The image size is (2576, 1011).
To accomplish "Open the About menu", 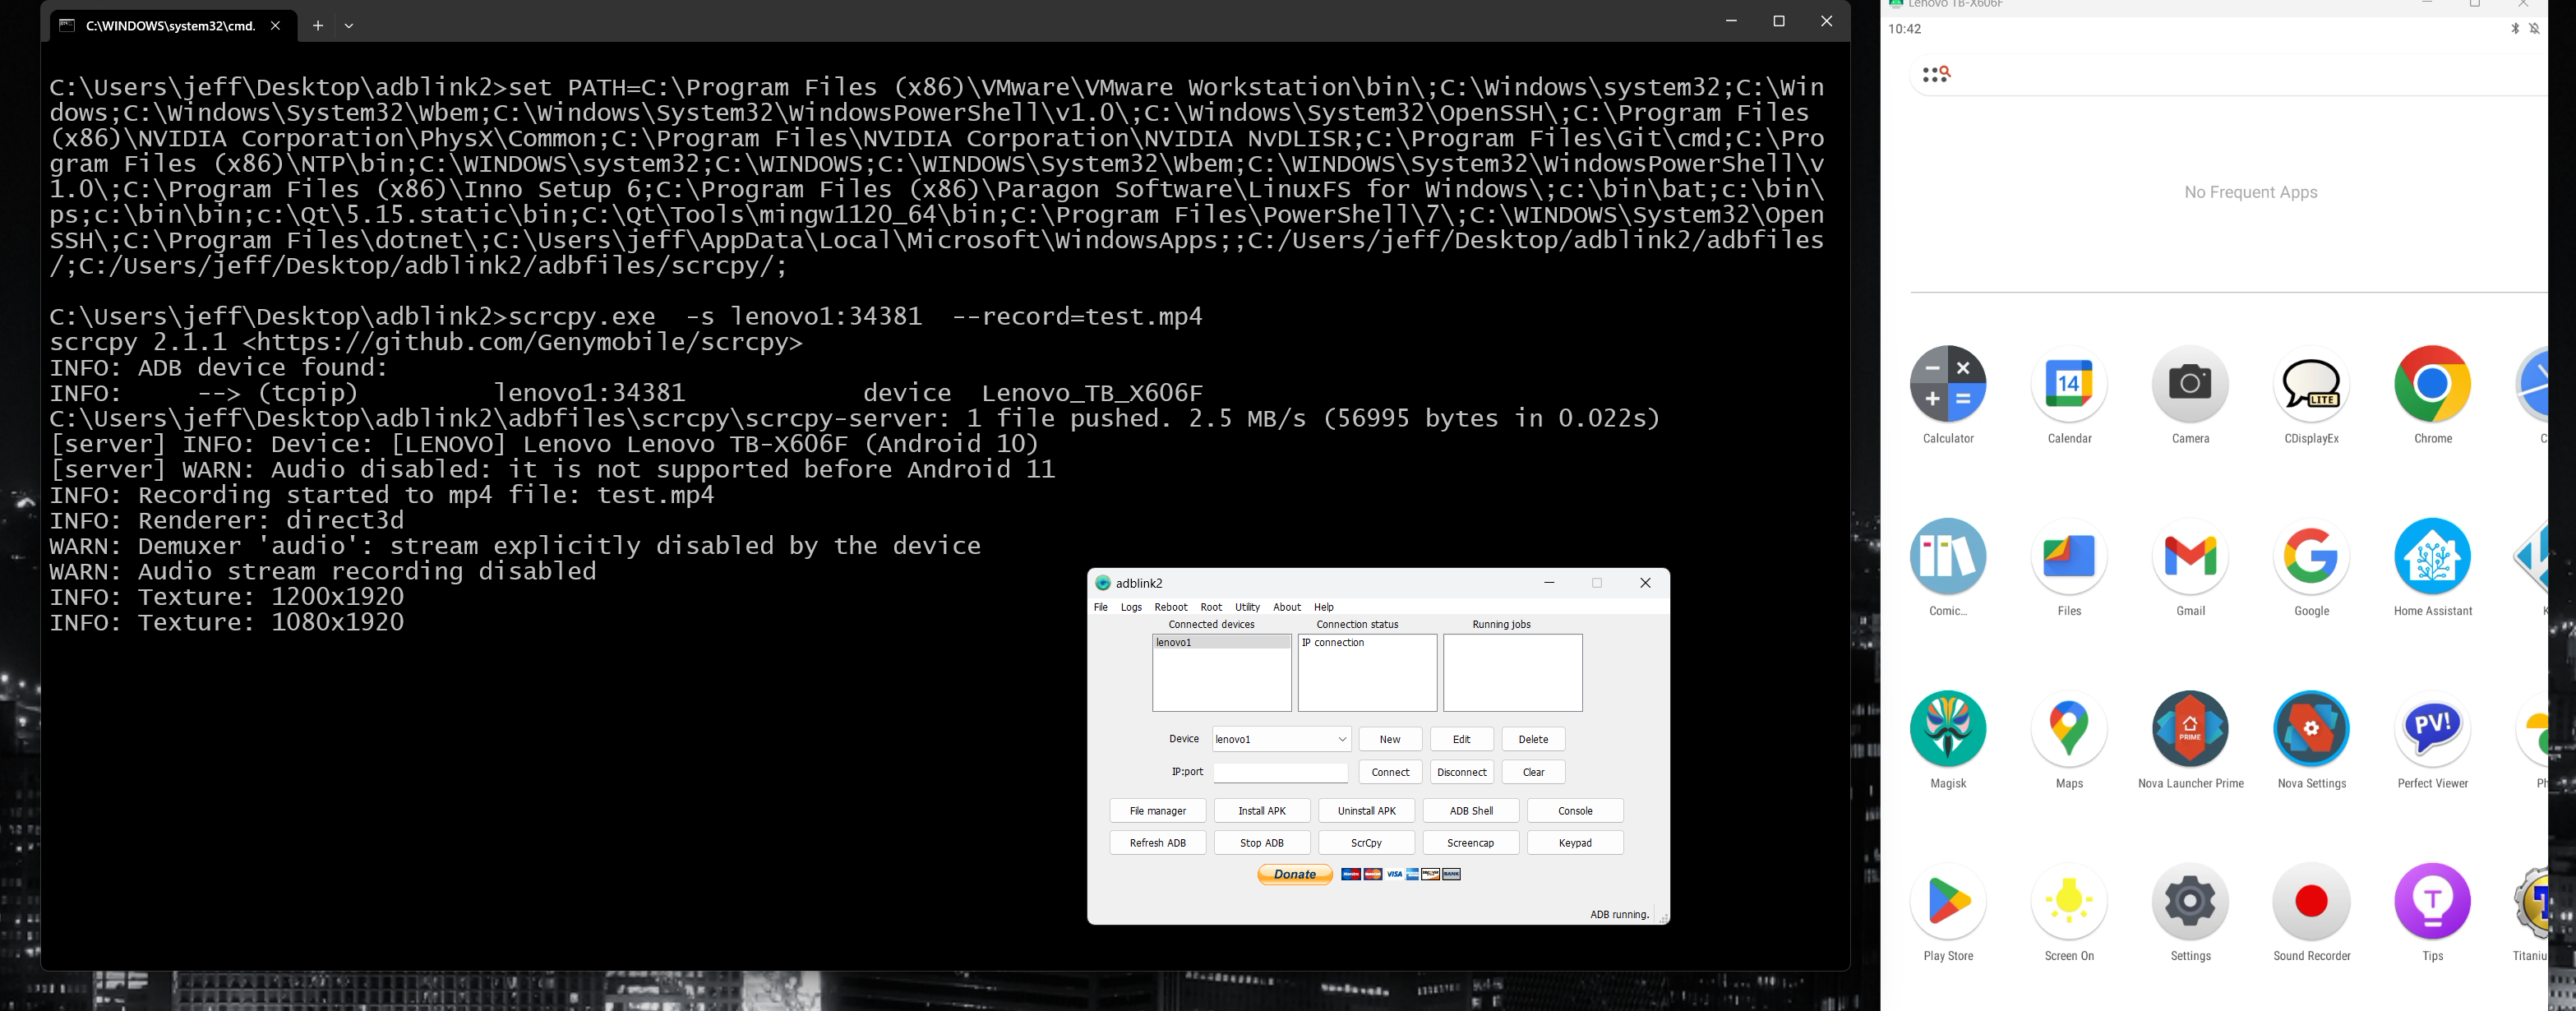I will click(1287, 607).
